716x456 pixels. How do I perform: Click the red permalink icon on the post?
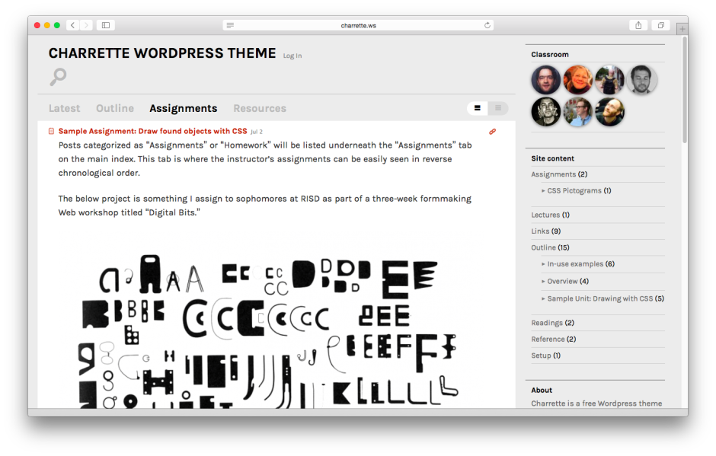492,132
